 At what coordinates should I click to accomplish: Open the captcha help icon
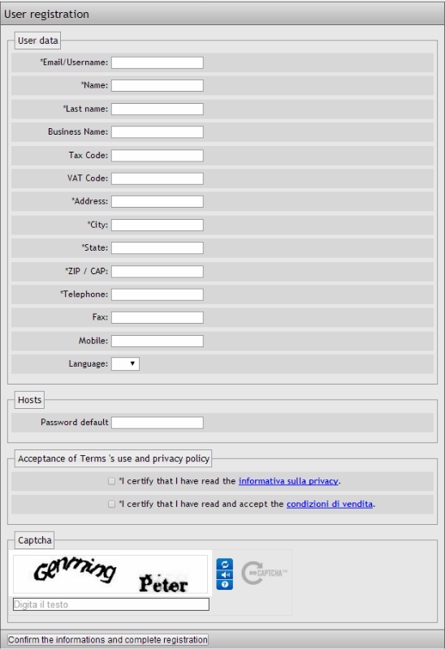click(x=225, y=584)
